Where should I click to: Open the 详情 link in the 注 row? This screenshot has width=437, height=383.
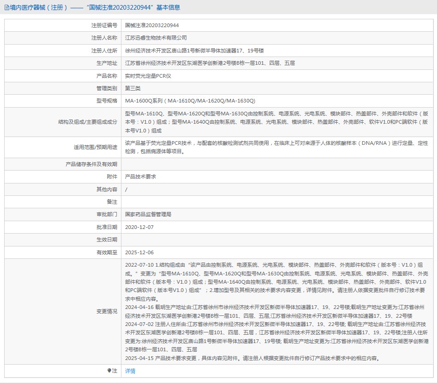[130, 371]
